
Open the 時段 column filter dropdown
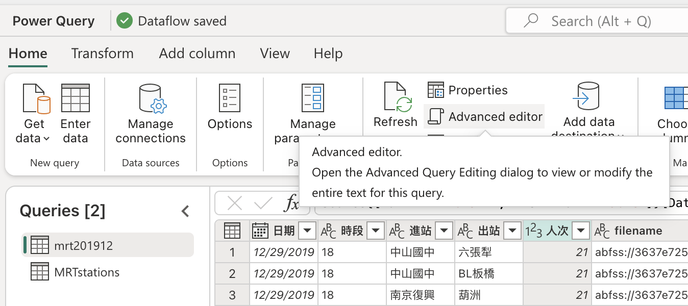pos(376,231)
